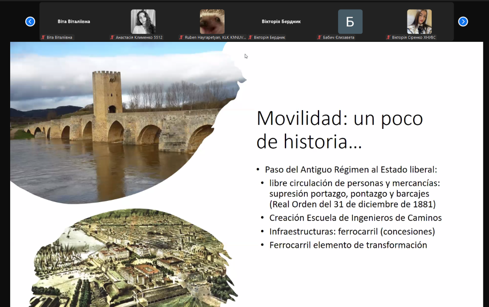Click muted mic icon beside Ruben Hayrapetyan
The height and width of the screenshot is (307, 489).
tap(181, 37)
